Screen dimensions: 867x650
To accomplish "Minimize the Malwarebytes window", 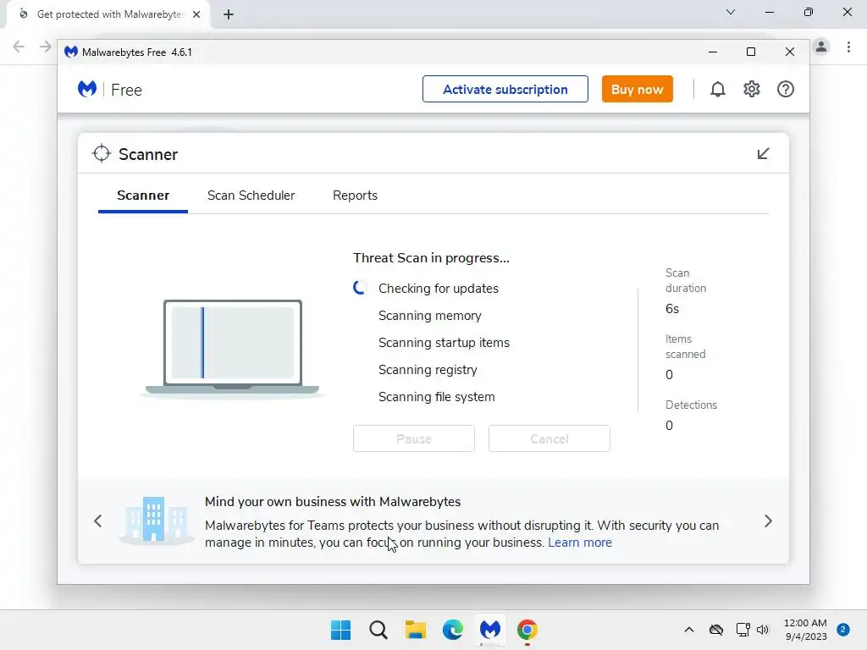I will point(713,52).
